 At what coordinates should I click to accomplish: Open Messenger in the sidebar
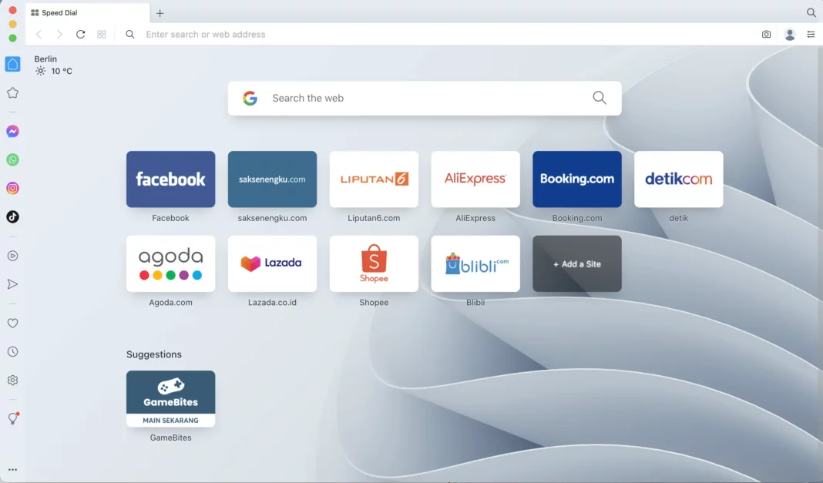(x=12, y=131)
